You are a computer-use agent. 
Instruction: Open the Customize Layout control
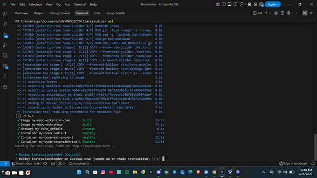(218, 4)
